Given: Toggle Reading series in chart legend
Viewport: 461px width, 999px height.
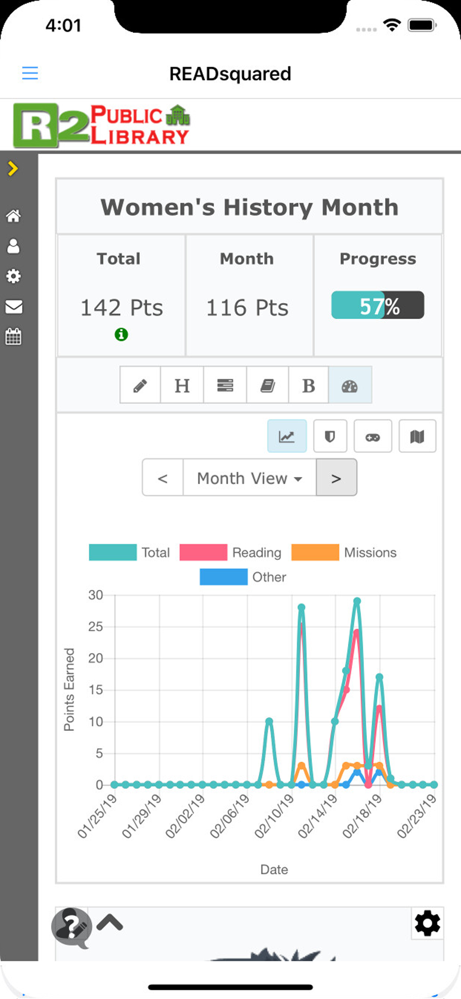Looking at the screenshot, I should tap(230, 552).
